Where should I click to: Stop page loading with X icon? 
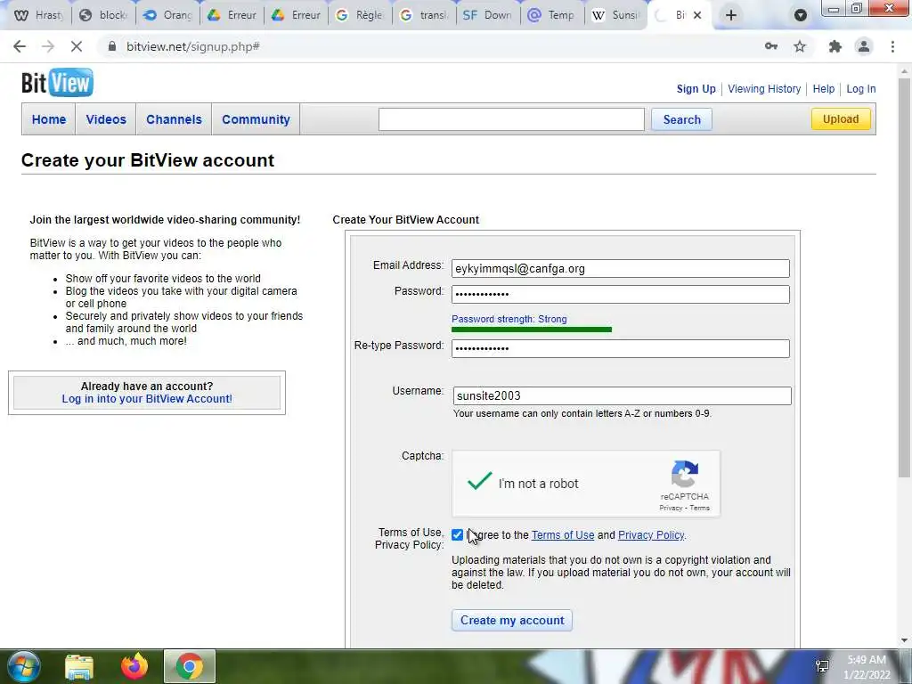point(77,46)
